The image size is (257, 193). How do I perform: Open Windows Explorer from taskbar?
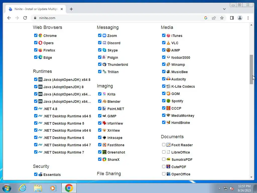(38, 188)
